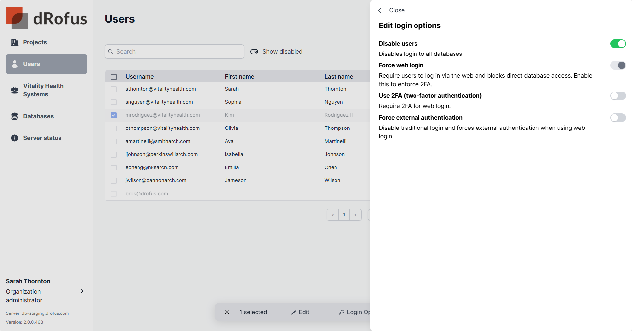The height and width of the screenshot is (331, 632).
Task: Click the Server status info icon
Action: coord(15,138)
